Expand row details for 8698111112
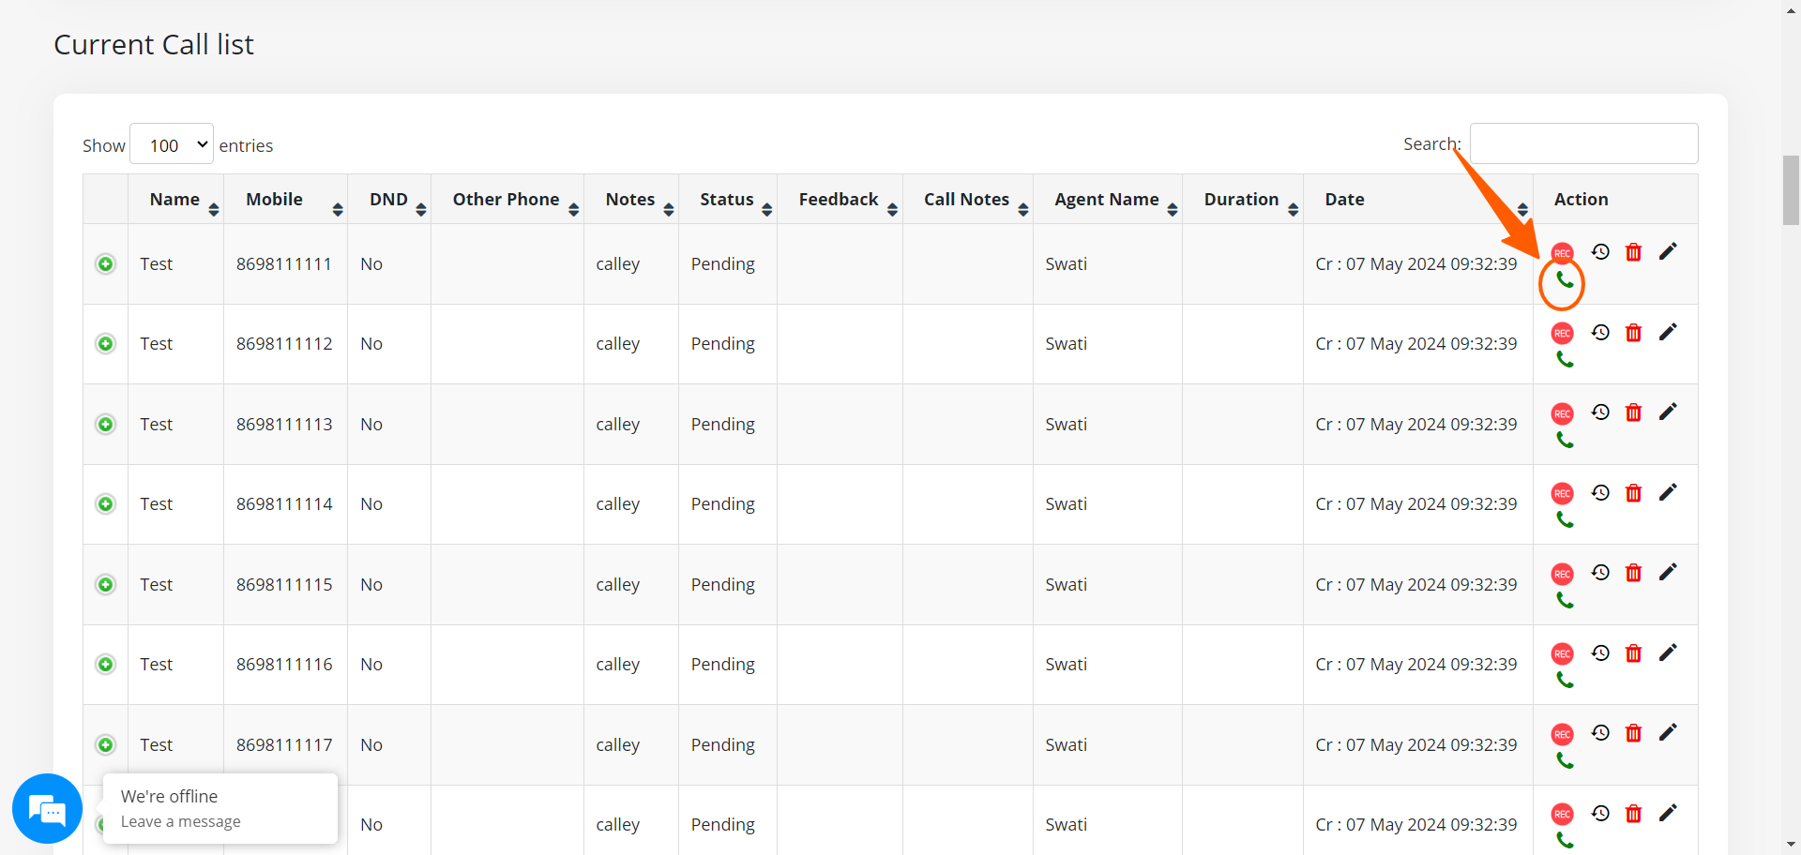 coord(106,344)
